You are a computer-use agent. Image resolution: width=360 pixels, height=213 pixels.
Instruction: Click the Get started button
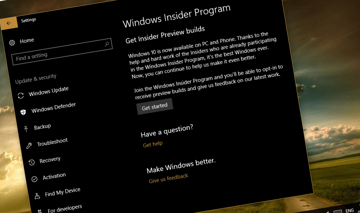155,107
